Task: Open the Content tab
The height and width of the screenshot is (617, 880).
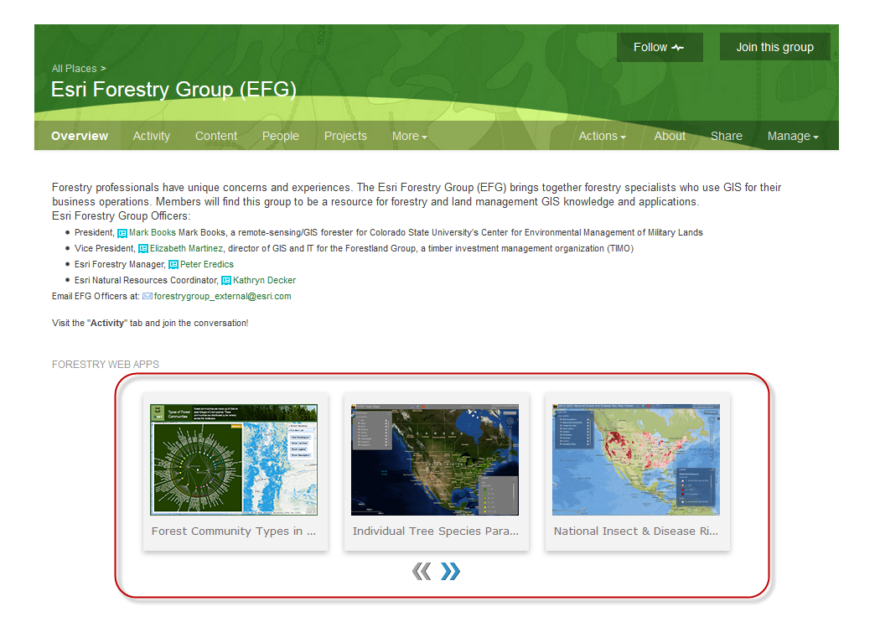Action: 216,136
